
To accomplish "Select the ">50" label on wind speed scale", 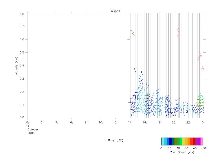I will (203, 148).
